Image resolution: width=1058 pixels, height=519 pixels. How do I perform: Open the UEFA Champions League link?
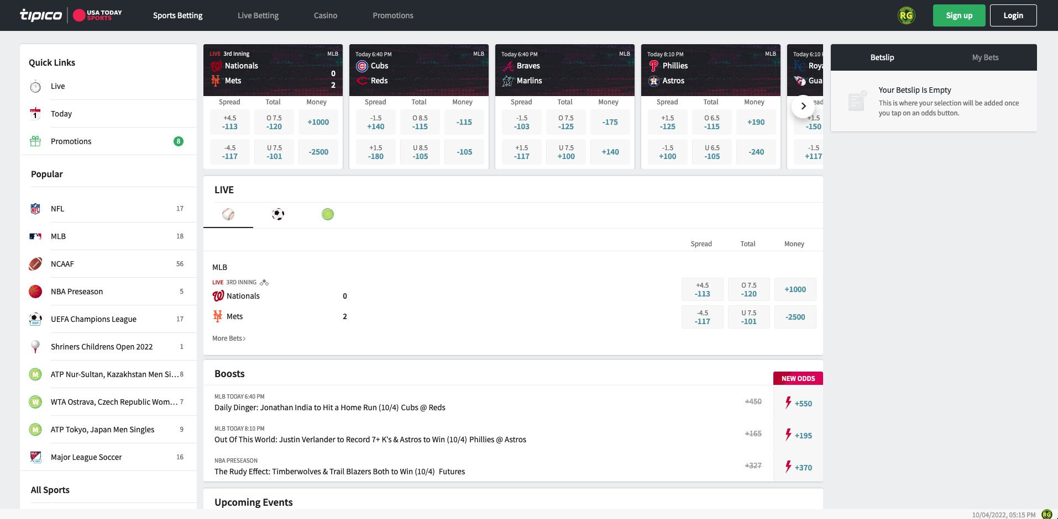[x=108, y=319]
